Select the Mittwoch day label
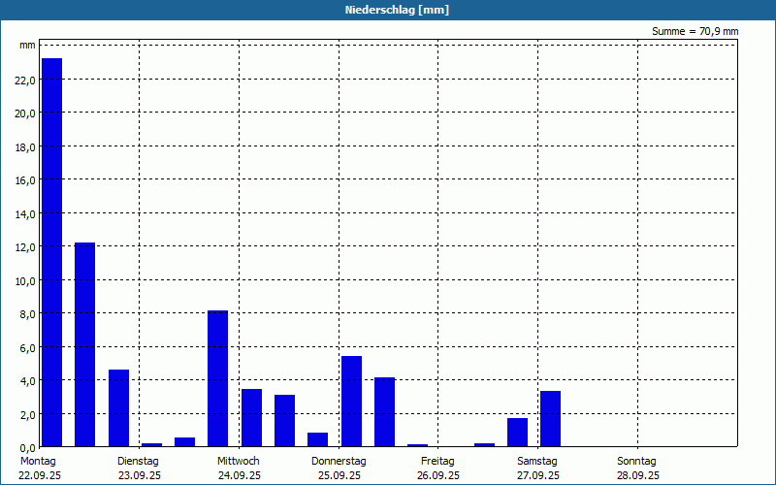Image resolution: width=776 pixels, height=485 pixels. point(238,462)
